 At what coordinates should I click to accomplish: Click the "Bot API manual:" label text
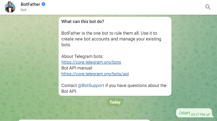[77, 68]
